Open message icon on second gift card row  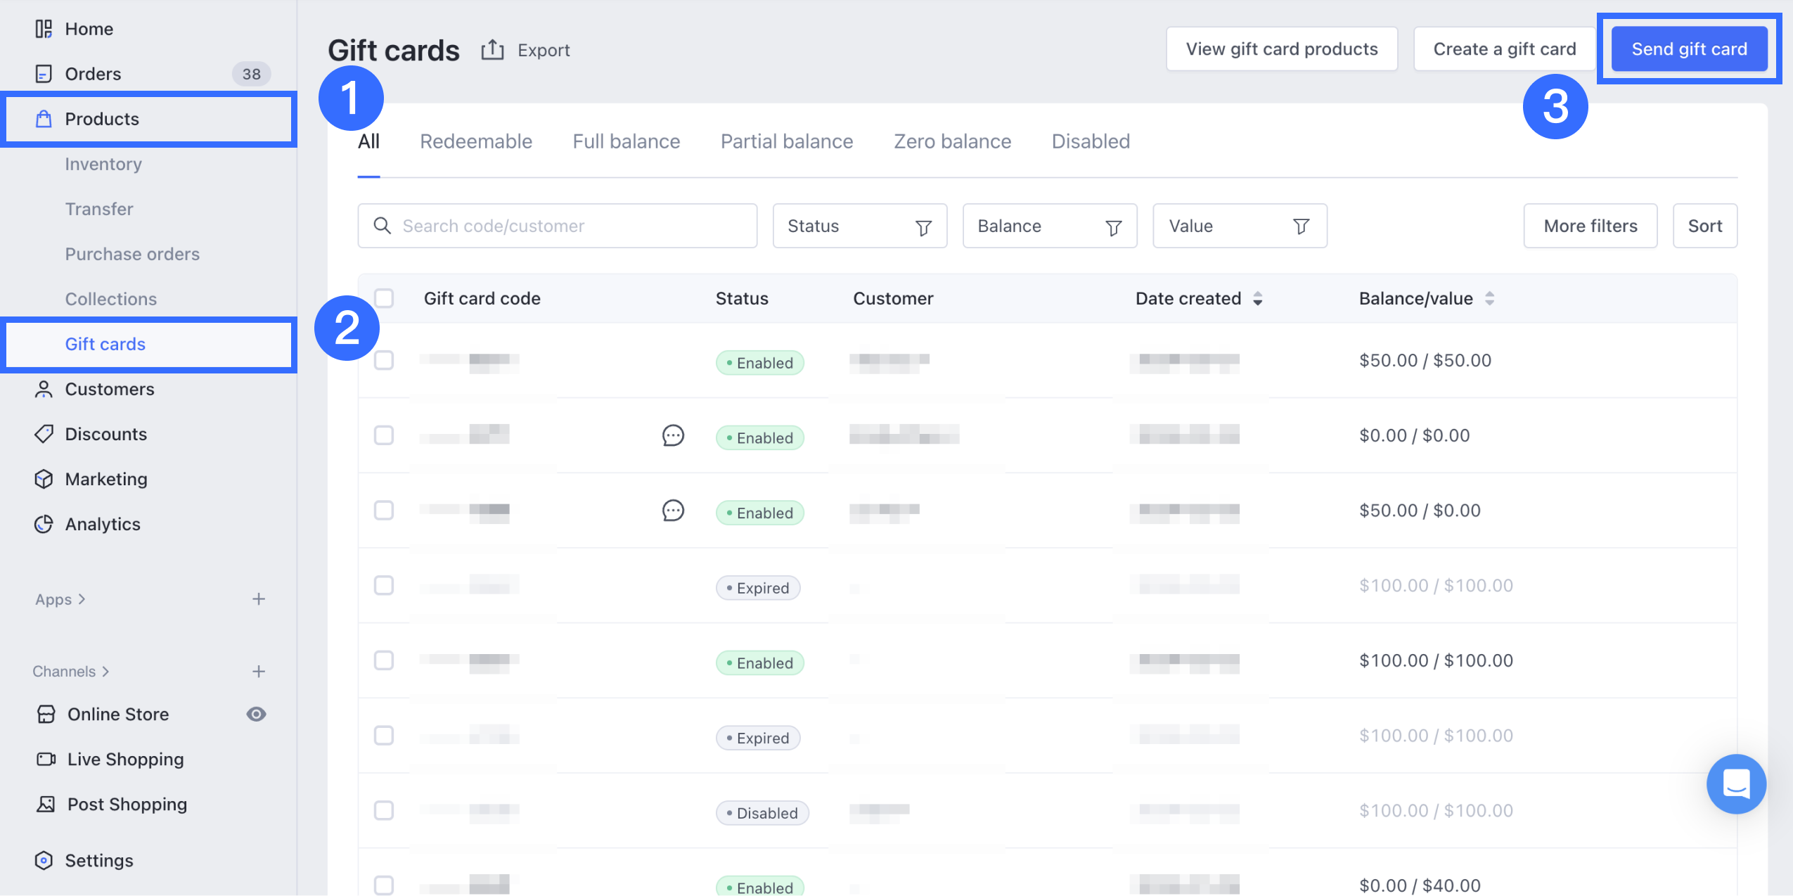(x=673, y=435)
